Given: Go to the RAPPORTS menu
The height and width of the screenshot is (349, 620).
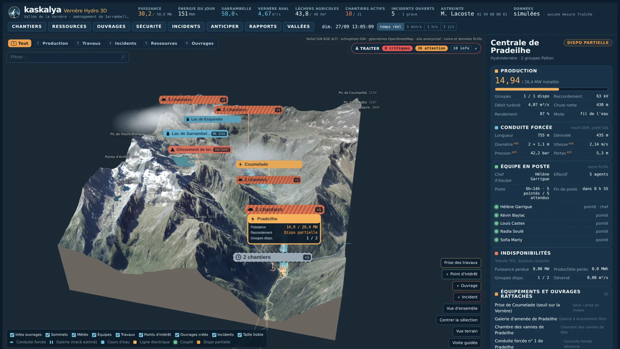Looking at the screenshot, I should click(x=263, y=26).
